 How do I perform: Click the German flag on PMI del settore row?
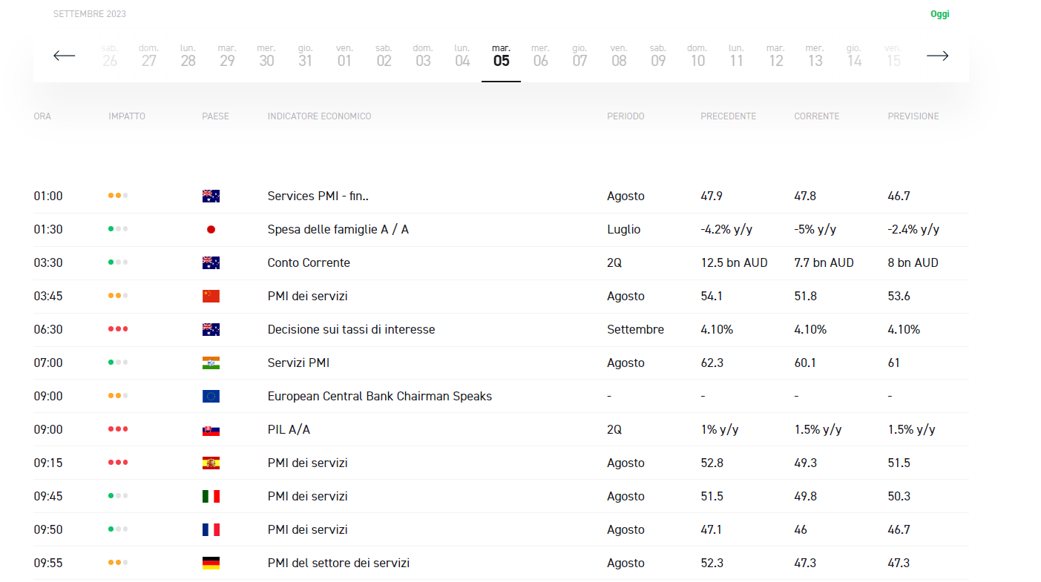[x=211, y=563]
